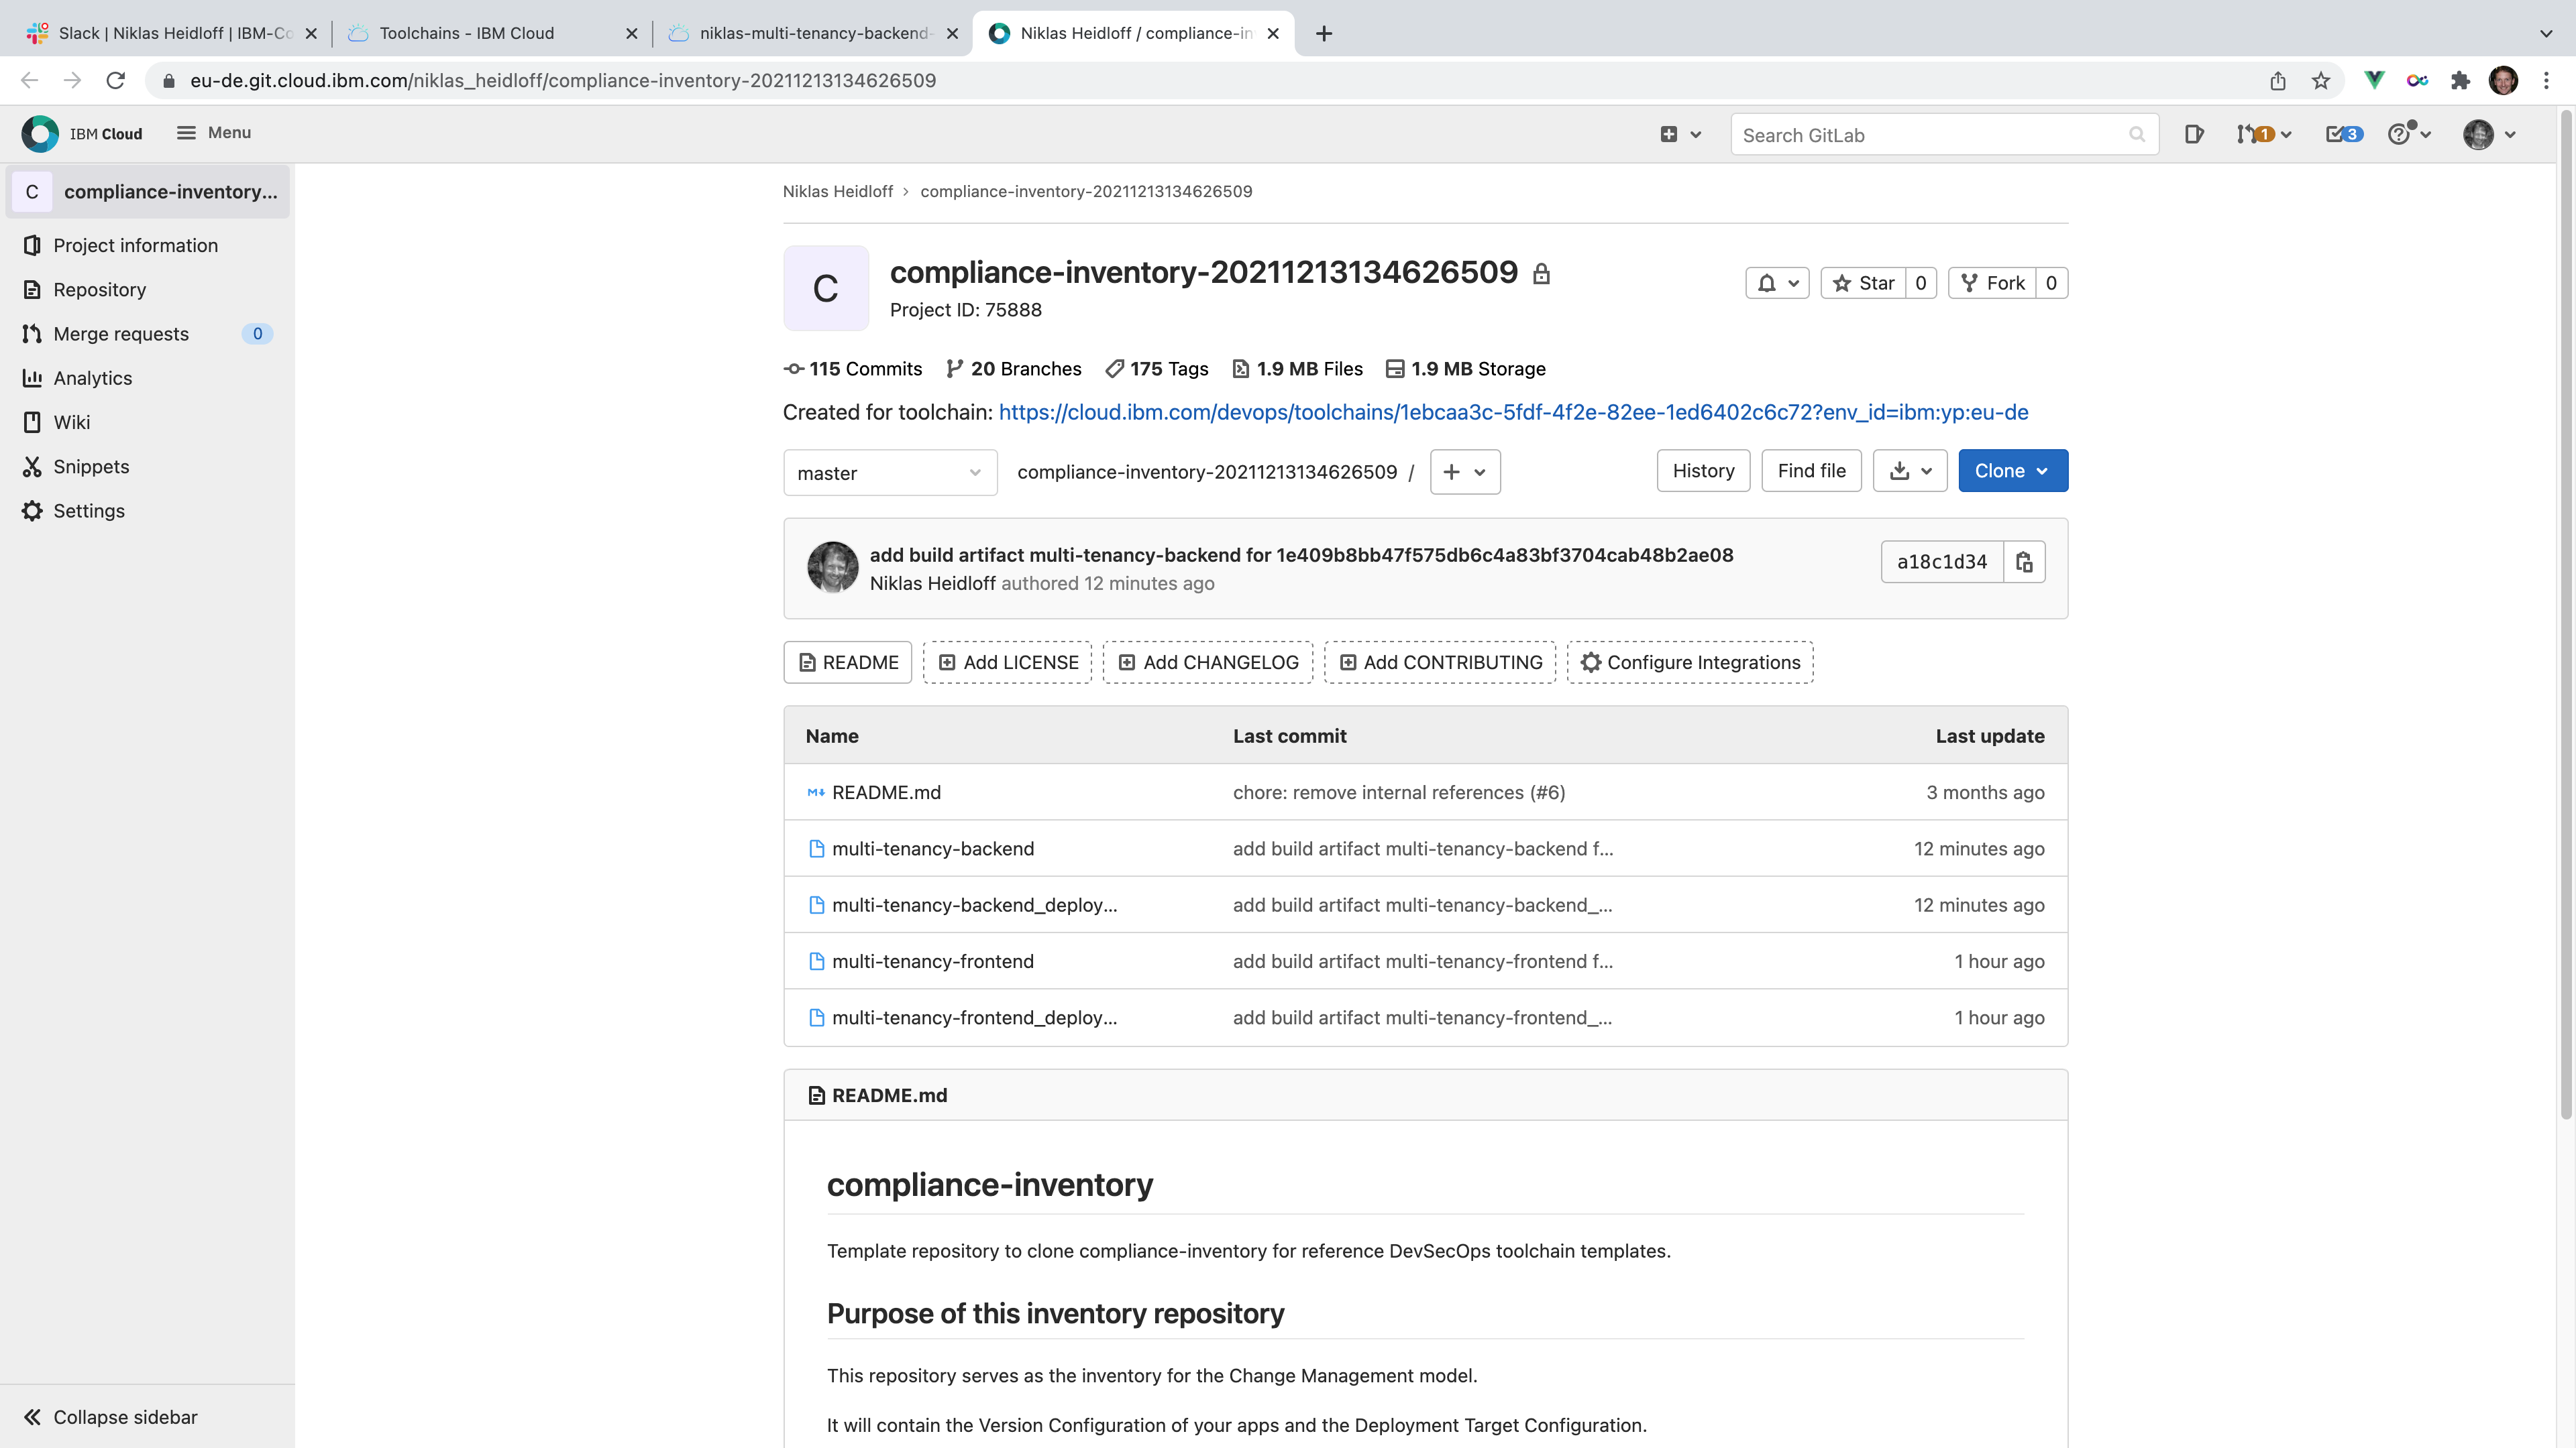Copy the commit SHA to clipboard
This screenshot has width=2576, height=1448.
2024,562
